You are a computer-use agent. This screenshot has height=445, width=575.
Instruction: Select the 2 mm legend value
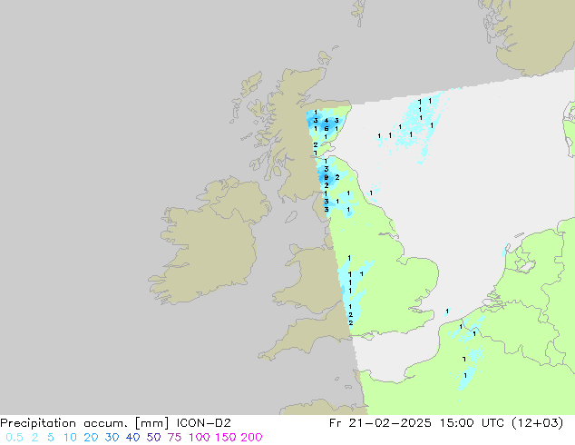34,438
